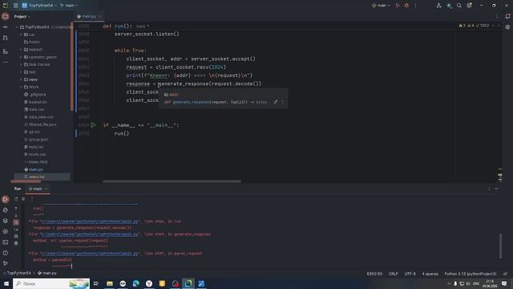The height and width of the screenshot is (289, 513).
Task: Click the Debug button in the top toolbar
Action: (406, 6)
